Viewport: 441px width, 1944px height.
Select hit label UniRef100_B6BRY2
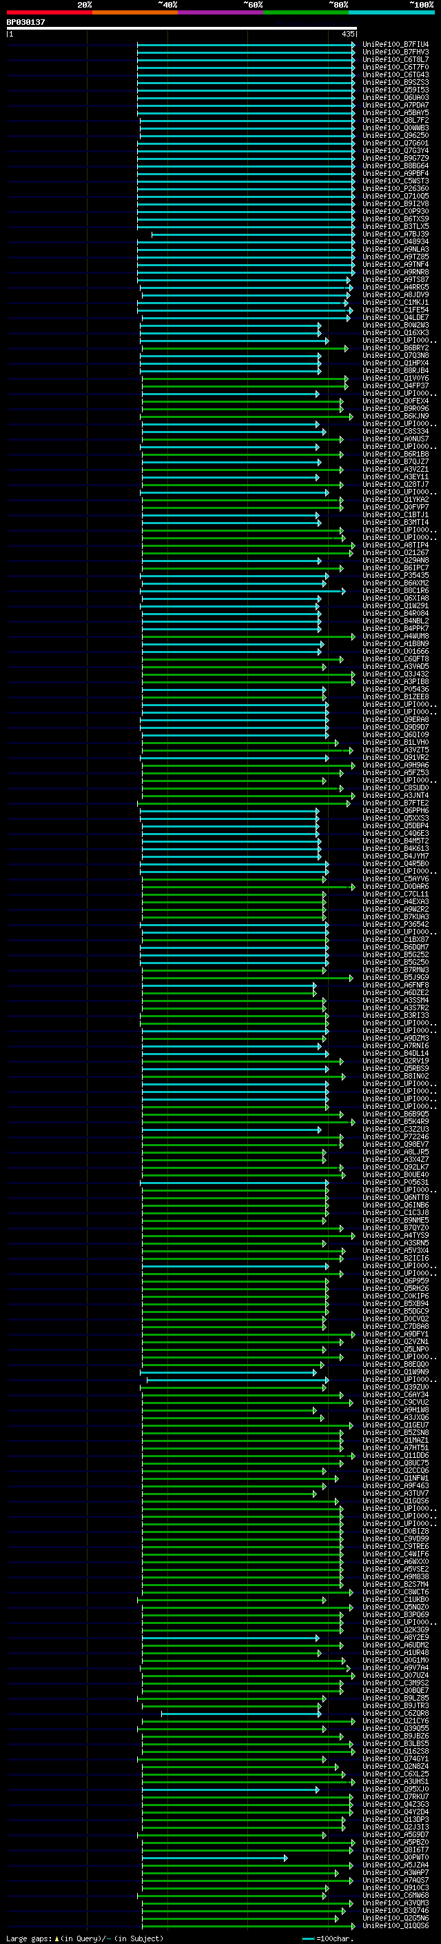pyautogui.click(x=395, y=348)
